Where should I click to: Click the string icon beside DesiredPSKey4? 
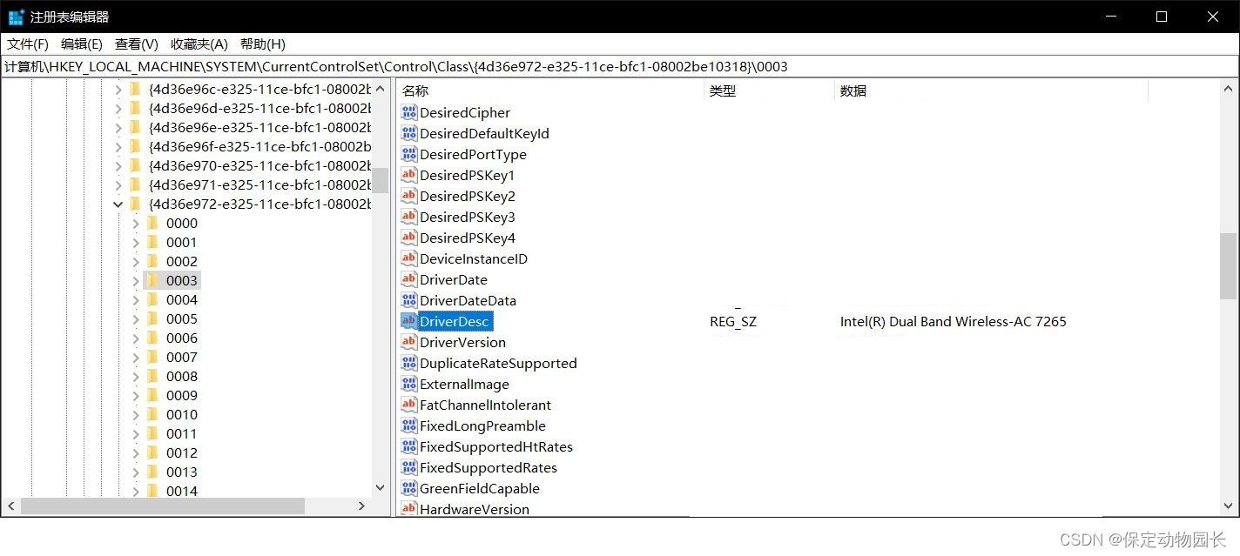click(x=409, y=238)
